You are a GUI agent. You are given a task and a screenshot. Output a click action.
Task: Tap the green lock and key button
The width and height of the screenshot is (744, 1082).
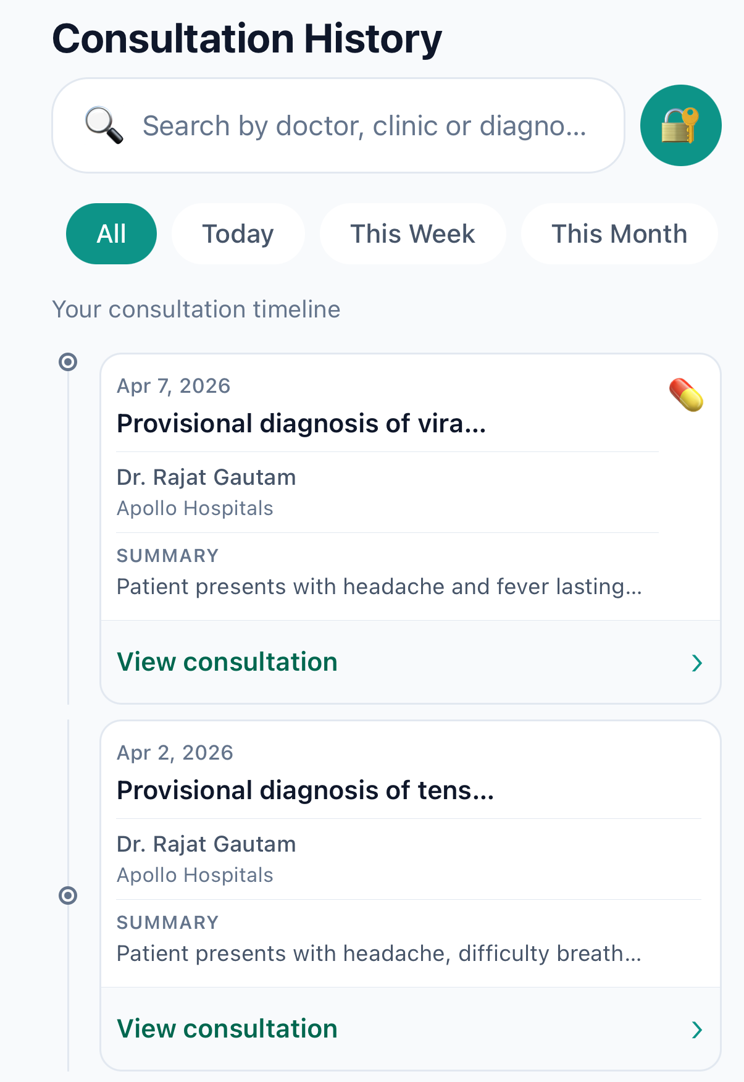click(x=680, y=125)
